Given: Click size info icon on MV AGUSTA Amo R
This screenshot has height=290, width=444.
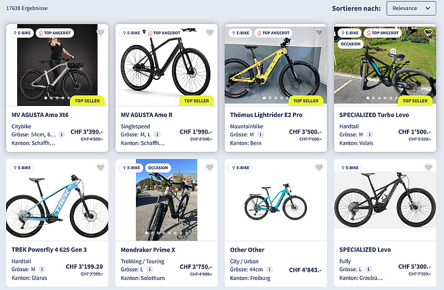Looking at the screenshot, I should click(157, 134).
